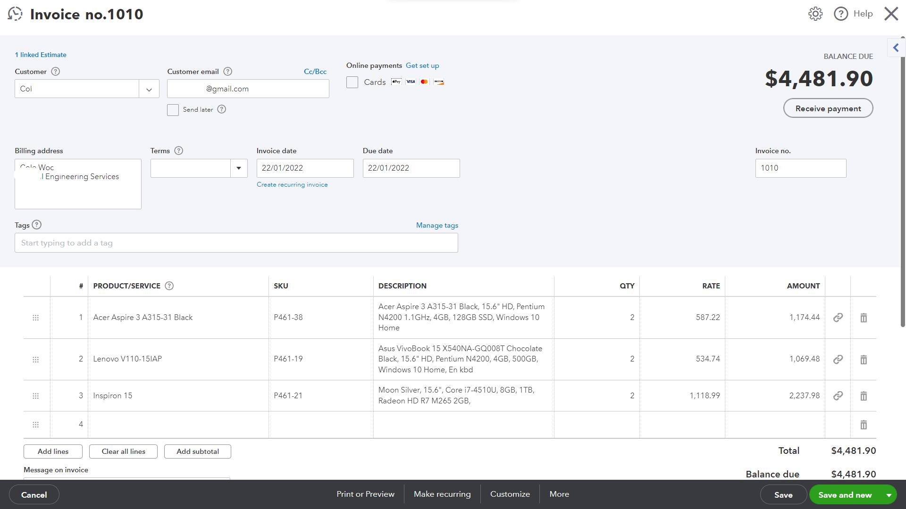Click Add lines button
The image size is (906, 509).
point(53,452)
